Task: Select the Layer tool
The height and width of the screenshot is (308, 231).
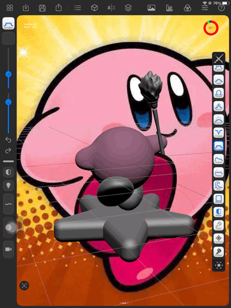Action: pos(218,80)
